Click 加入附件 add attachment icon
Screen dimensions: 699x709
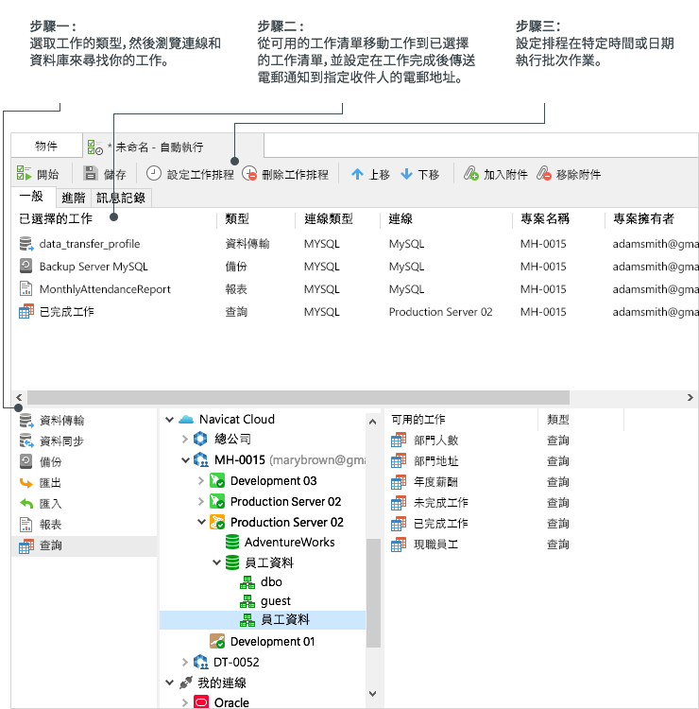[471, 174]
